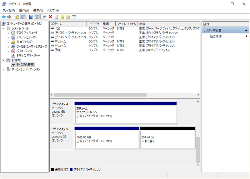This screenshot has height=179, width=250.
Task: Expand the ローカル ユーザーとグループ chevron
Action: [8, 47]
